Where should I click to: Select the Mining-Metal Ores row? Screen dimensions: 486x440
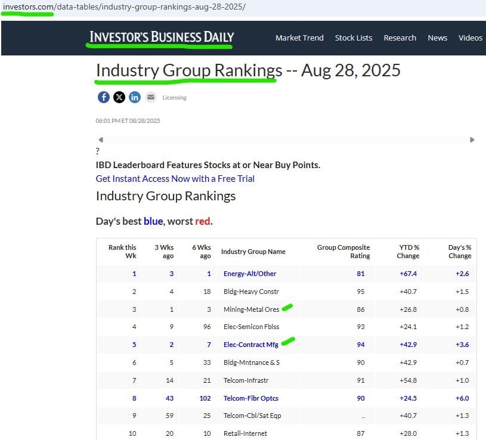click(251, 309)
